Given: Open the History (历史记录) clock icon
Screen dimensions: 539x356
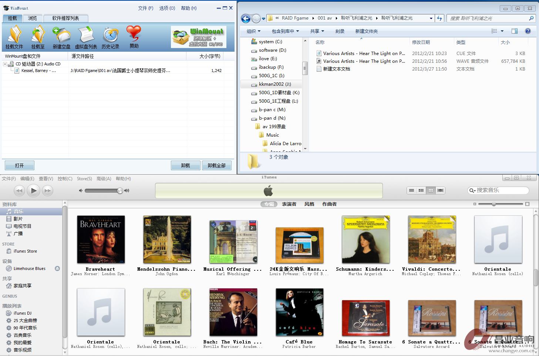Looking at the screenshot, I should tap(111, 37).
